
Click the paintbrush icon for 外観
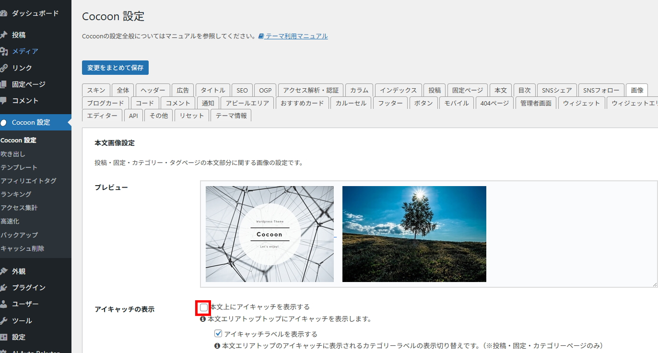point(4,271)
